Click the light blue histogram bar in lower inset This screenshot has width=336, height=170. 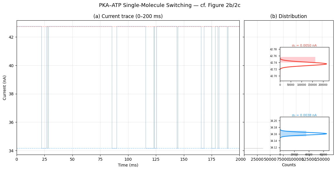click(x=293, y=134)
